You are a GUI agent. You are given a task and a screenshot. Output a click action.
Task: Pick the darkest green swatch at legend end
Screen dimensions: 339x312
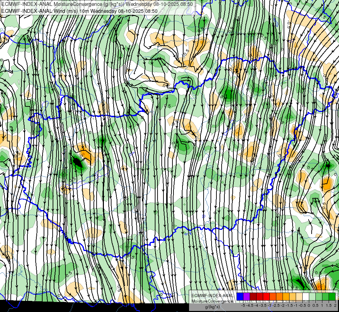(x=332, y=297)
